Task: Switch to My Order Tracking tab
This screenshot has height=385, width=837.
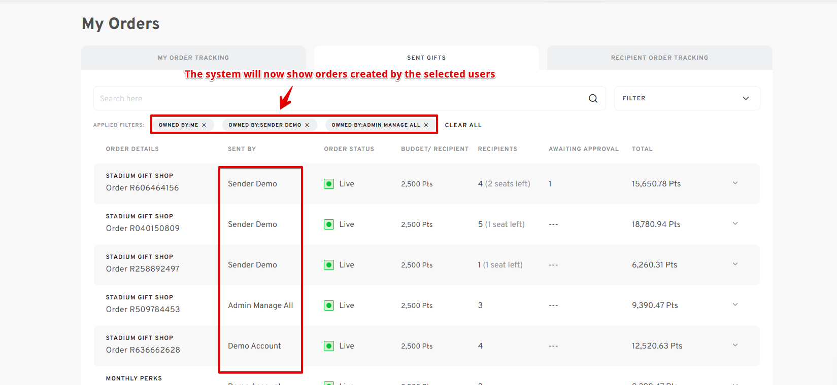Action: point(193,58)
